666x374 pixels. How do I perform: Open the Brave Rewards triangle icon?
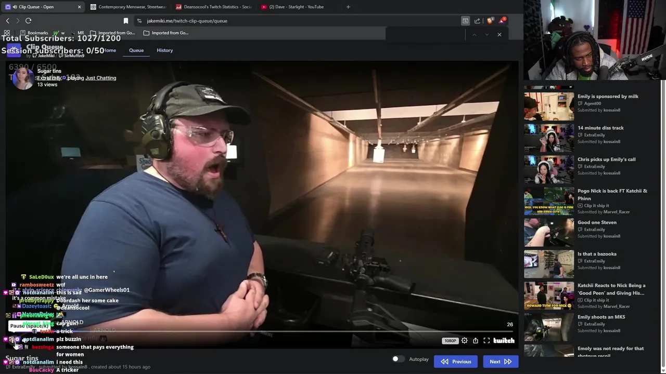coord(502,21)
